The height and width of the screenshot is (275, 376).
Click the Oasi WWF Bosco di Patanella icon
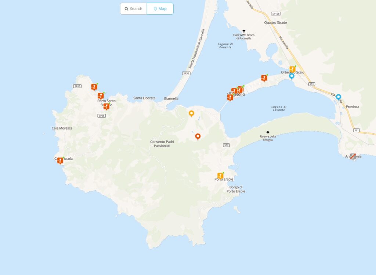(x=244, y=31)
